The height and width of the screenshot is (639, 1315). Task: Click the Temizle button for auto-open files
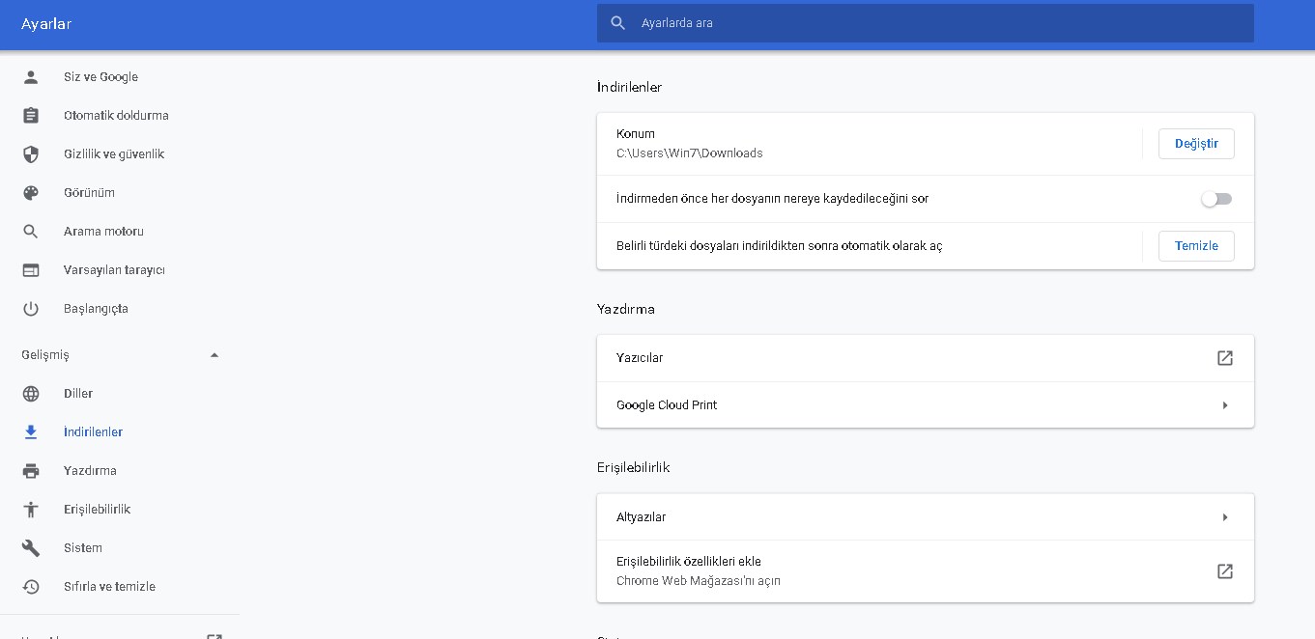[x=1196, y=246]
